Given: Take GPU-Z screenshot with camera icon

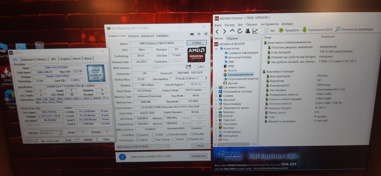Looking at the screenshot, I should point(192,34).
